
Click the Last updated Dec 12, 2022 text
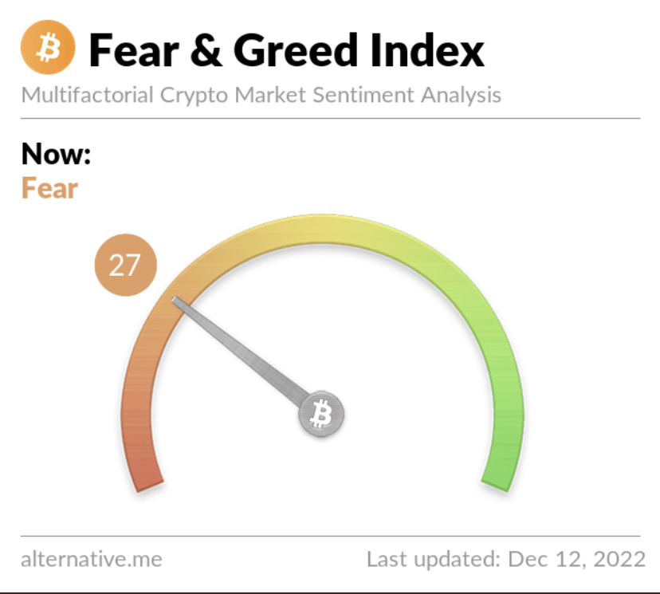pos(506,559)
